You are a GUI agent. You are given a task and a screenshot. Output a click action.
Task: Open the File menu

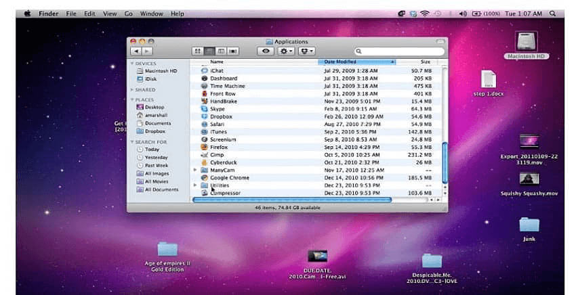pyautogui.click(x=71, y=14)
